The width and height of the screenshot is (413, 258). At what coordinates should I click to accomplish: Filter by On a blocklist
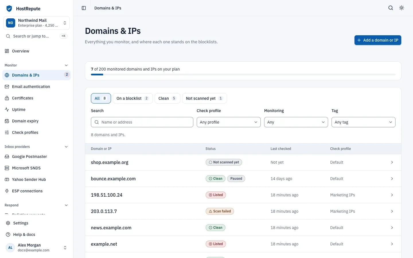point(133,98)
